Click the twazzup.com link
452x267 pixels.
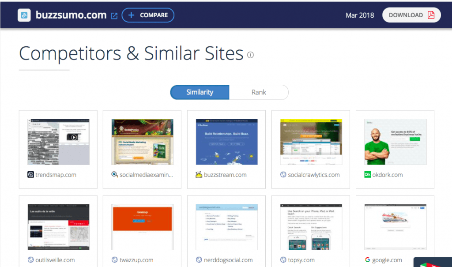point(136,260)
